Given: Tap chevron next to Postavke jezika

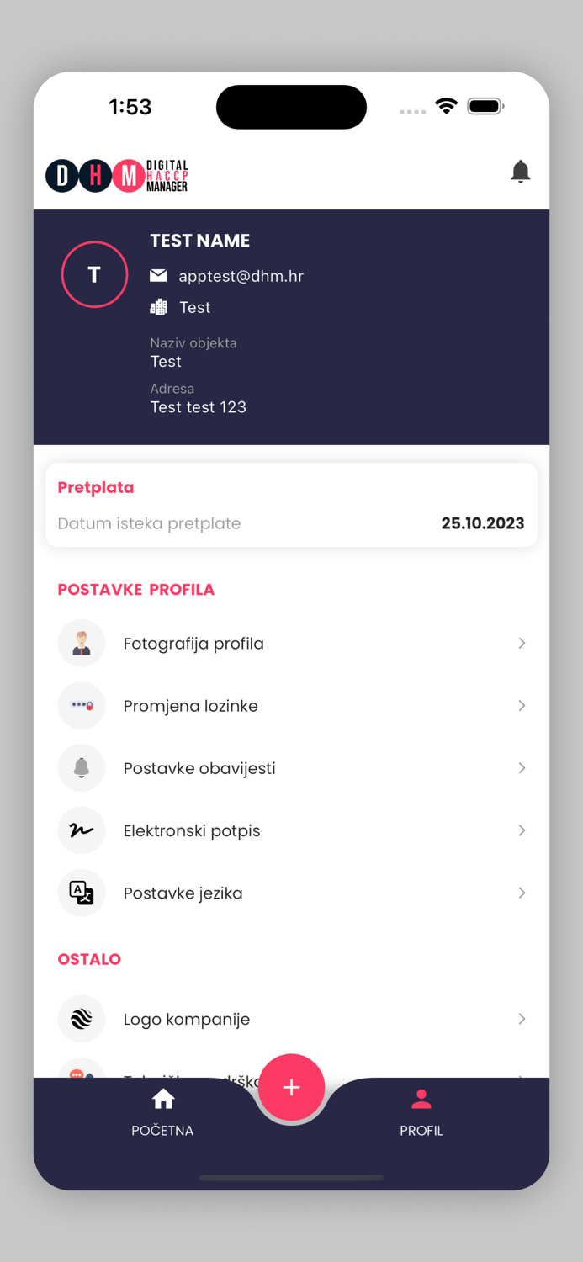Looking at the screenshot, I should 522,893.
